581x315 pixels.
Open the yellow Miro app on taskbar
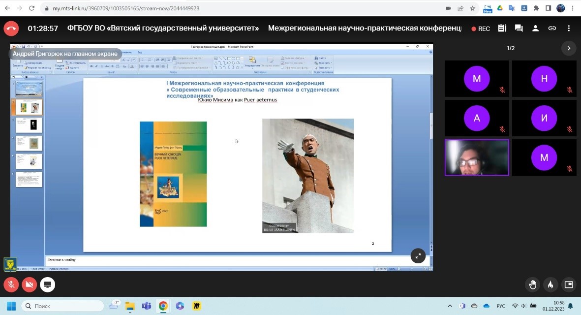pyautogui.click(x=197, y=306)
